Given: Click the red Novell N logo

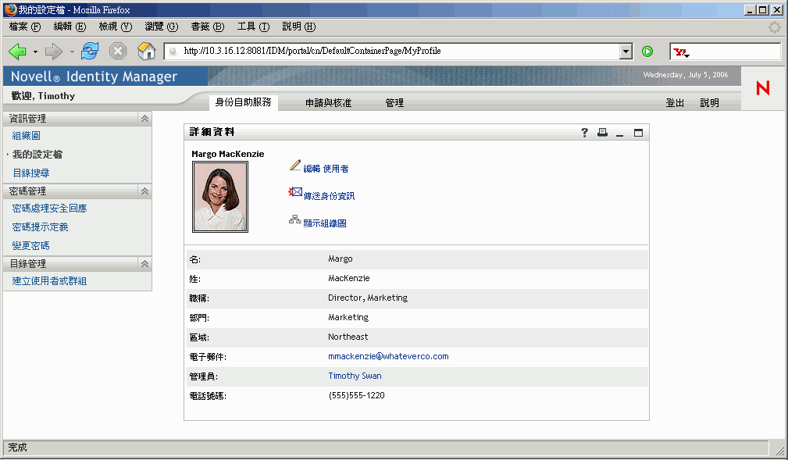Looking at the screenshot, I should click(x=763, y=88).
